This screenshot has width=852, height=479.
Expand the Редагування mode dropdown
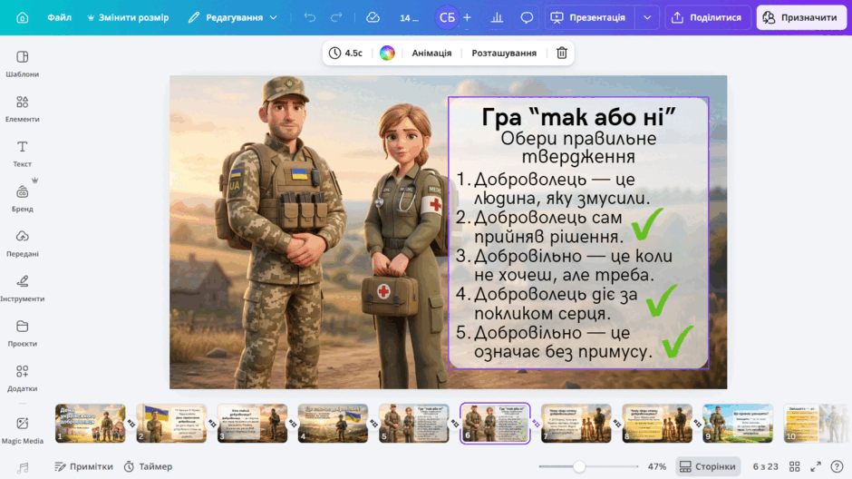coord(233,17)
